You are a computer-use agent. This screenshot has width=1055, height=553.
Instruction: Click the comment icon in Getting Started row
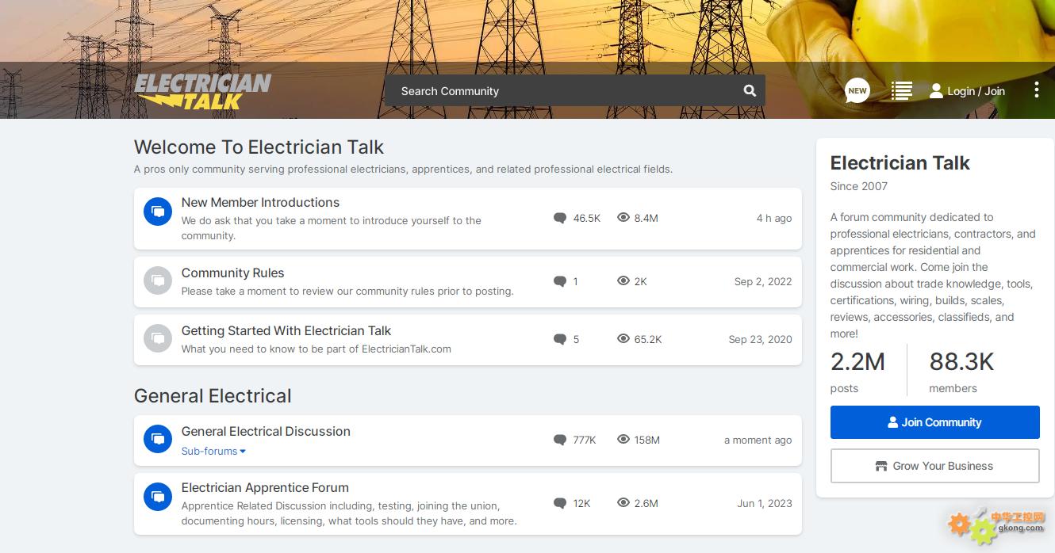point(560,339)
